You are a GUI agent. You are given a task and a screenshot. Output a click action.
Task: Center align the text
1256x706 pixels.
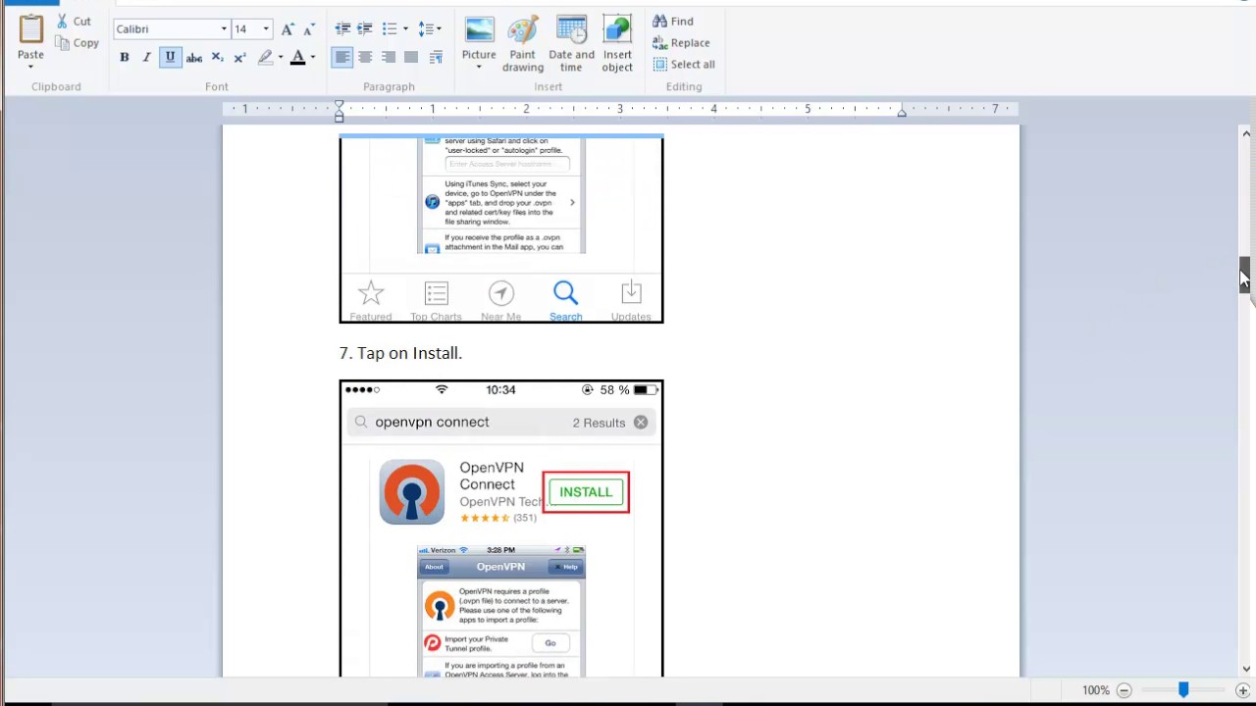pos(365,58)
